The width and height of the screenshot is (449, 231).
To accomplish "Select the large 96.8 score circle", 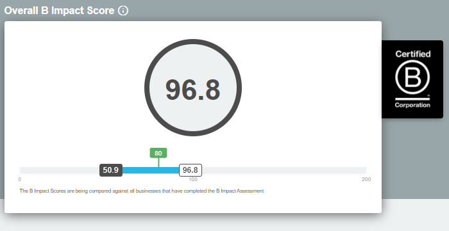I will [193, 88].
